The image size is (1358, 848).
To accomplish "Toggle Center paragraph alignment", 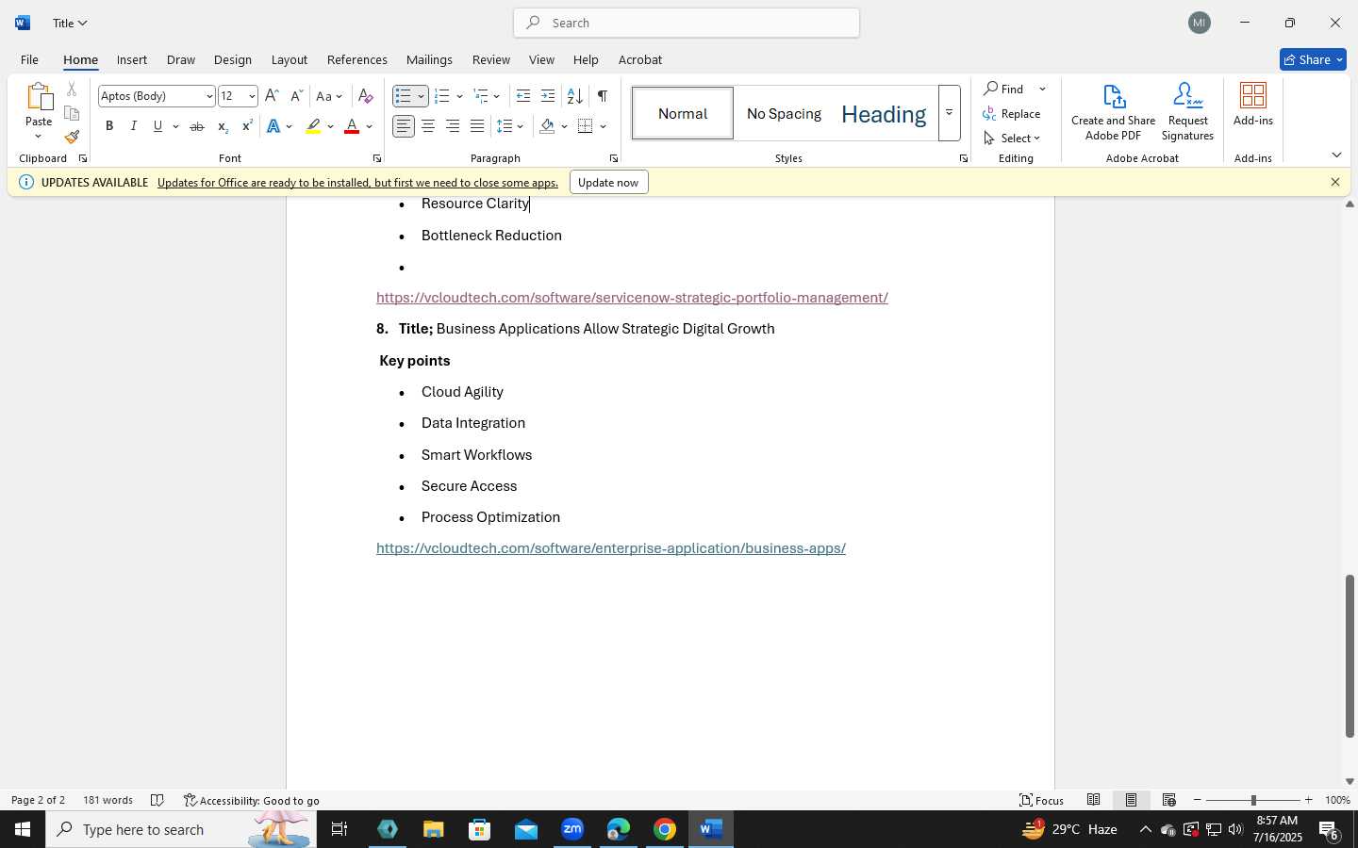I will [428, 126].
